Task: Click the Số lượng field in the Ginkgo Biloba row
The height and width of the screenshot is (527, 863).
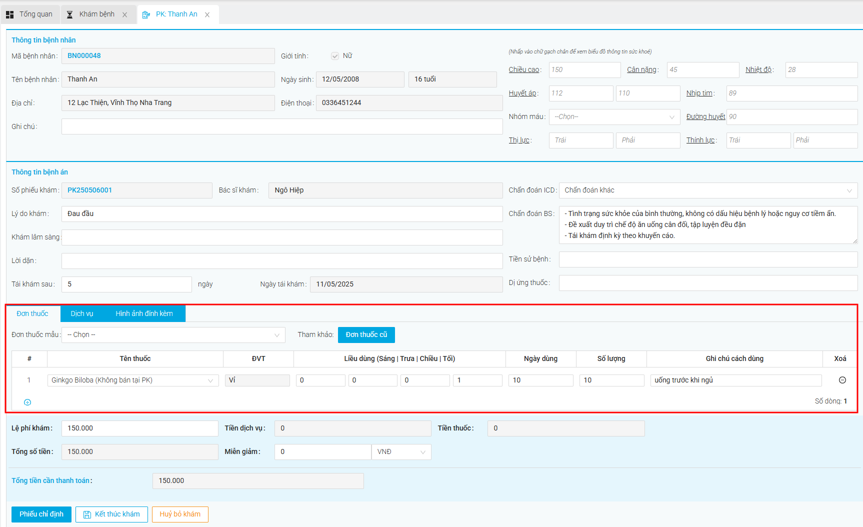Action: pyautogui.click(x=611, y=380)
